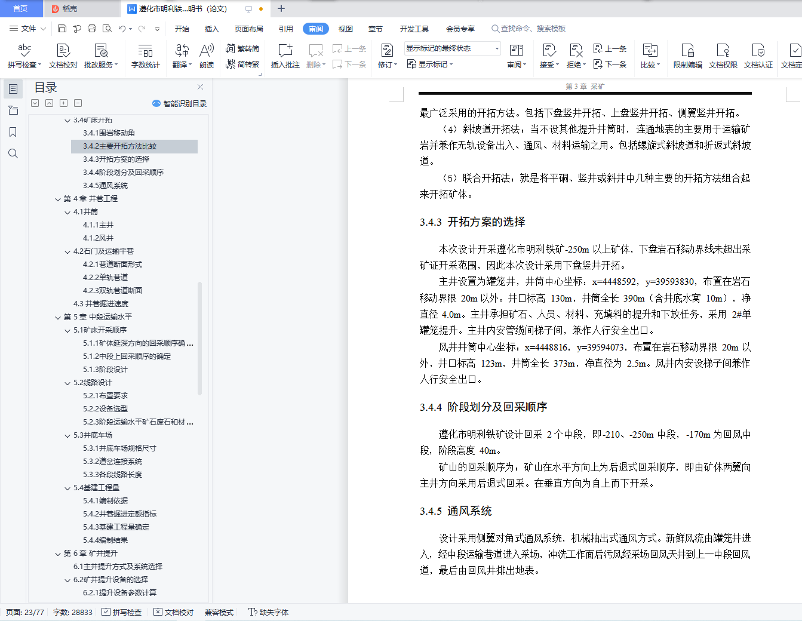Select 6.2.1提升设备参数计算 in outline
The image size is (802, 621).
(x=119, y=593)
